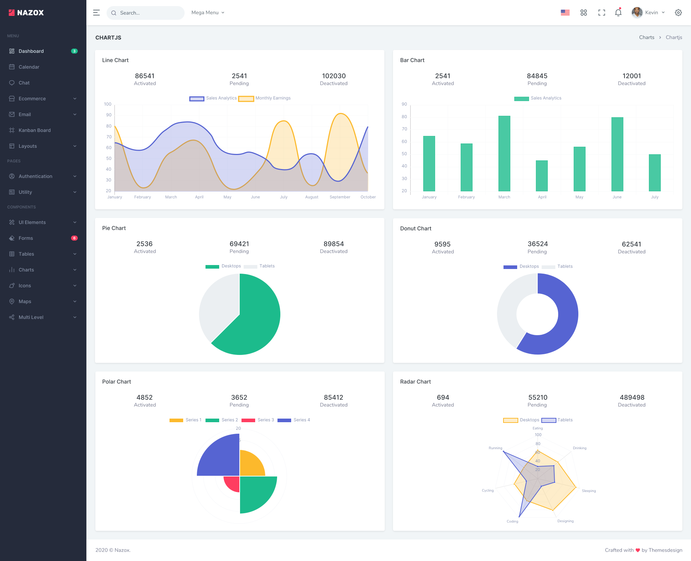Toggle Desktops legend in Pie Chart
This screenshot has height=561, width=691.
223,266
